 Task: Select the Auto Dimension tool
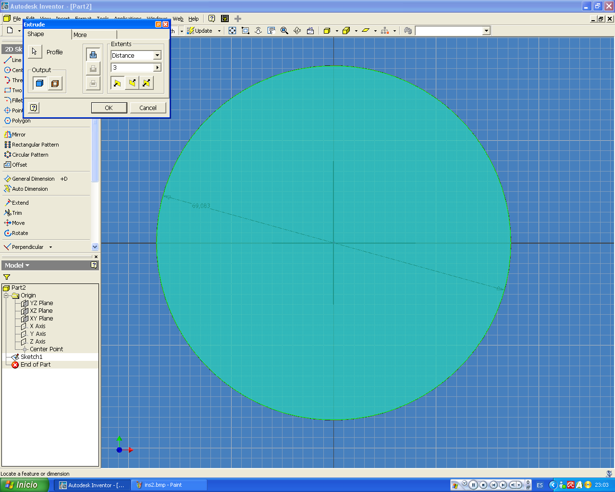26,189
